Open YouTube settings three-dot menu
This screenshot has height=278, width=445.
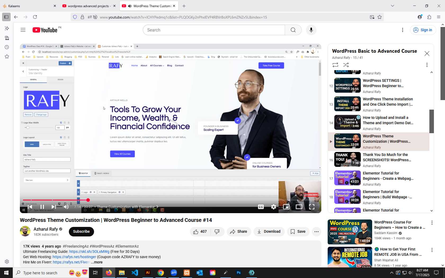402,30
